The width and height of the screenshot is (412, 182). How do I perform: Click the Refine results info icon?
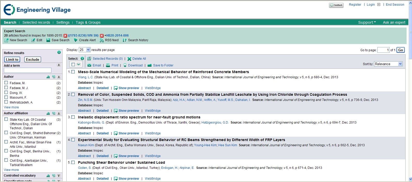(x=59, y=52)
